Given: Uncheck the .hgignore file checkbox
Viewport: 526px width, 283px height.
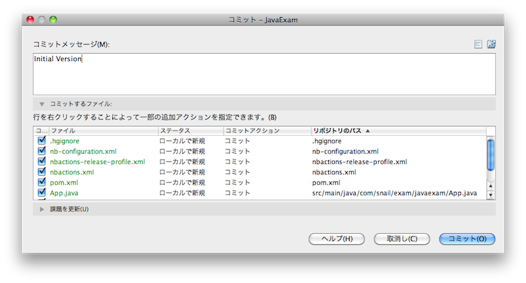Looking at the screenshot, I should (41, 141).
